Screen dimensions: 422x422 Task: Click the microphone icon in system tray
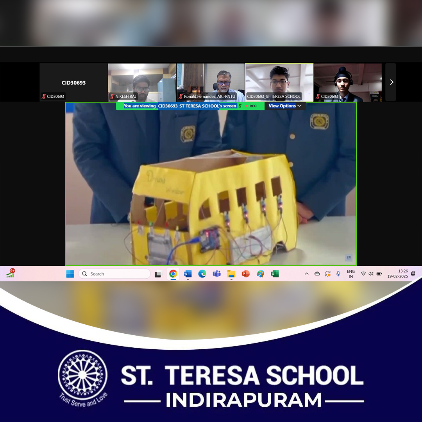(338, 274)
